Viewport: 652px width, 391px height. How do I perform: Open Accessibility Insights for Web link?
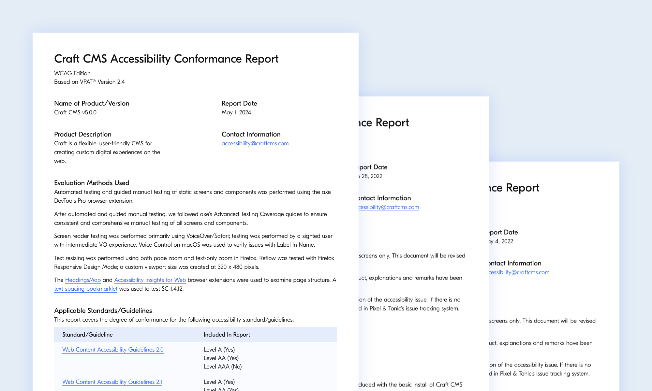click(150, 280)
